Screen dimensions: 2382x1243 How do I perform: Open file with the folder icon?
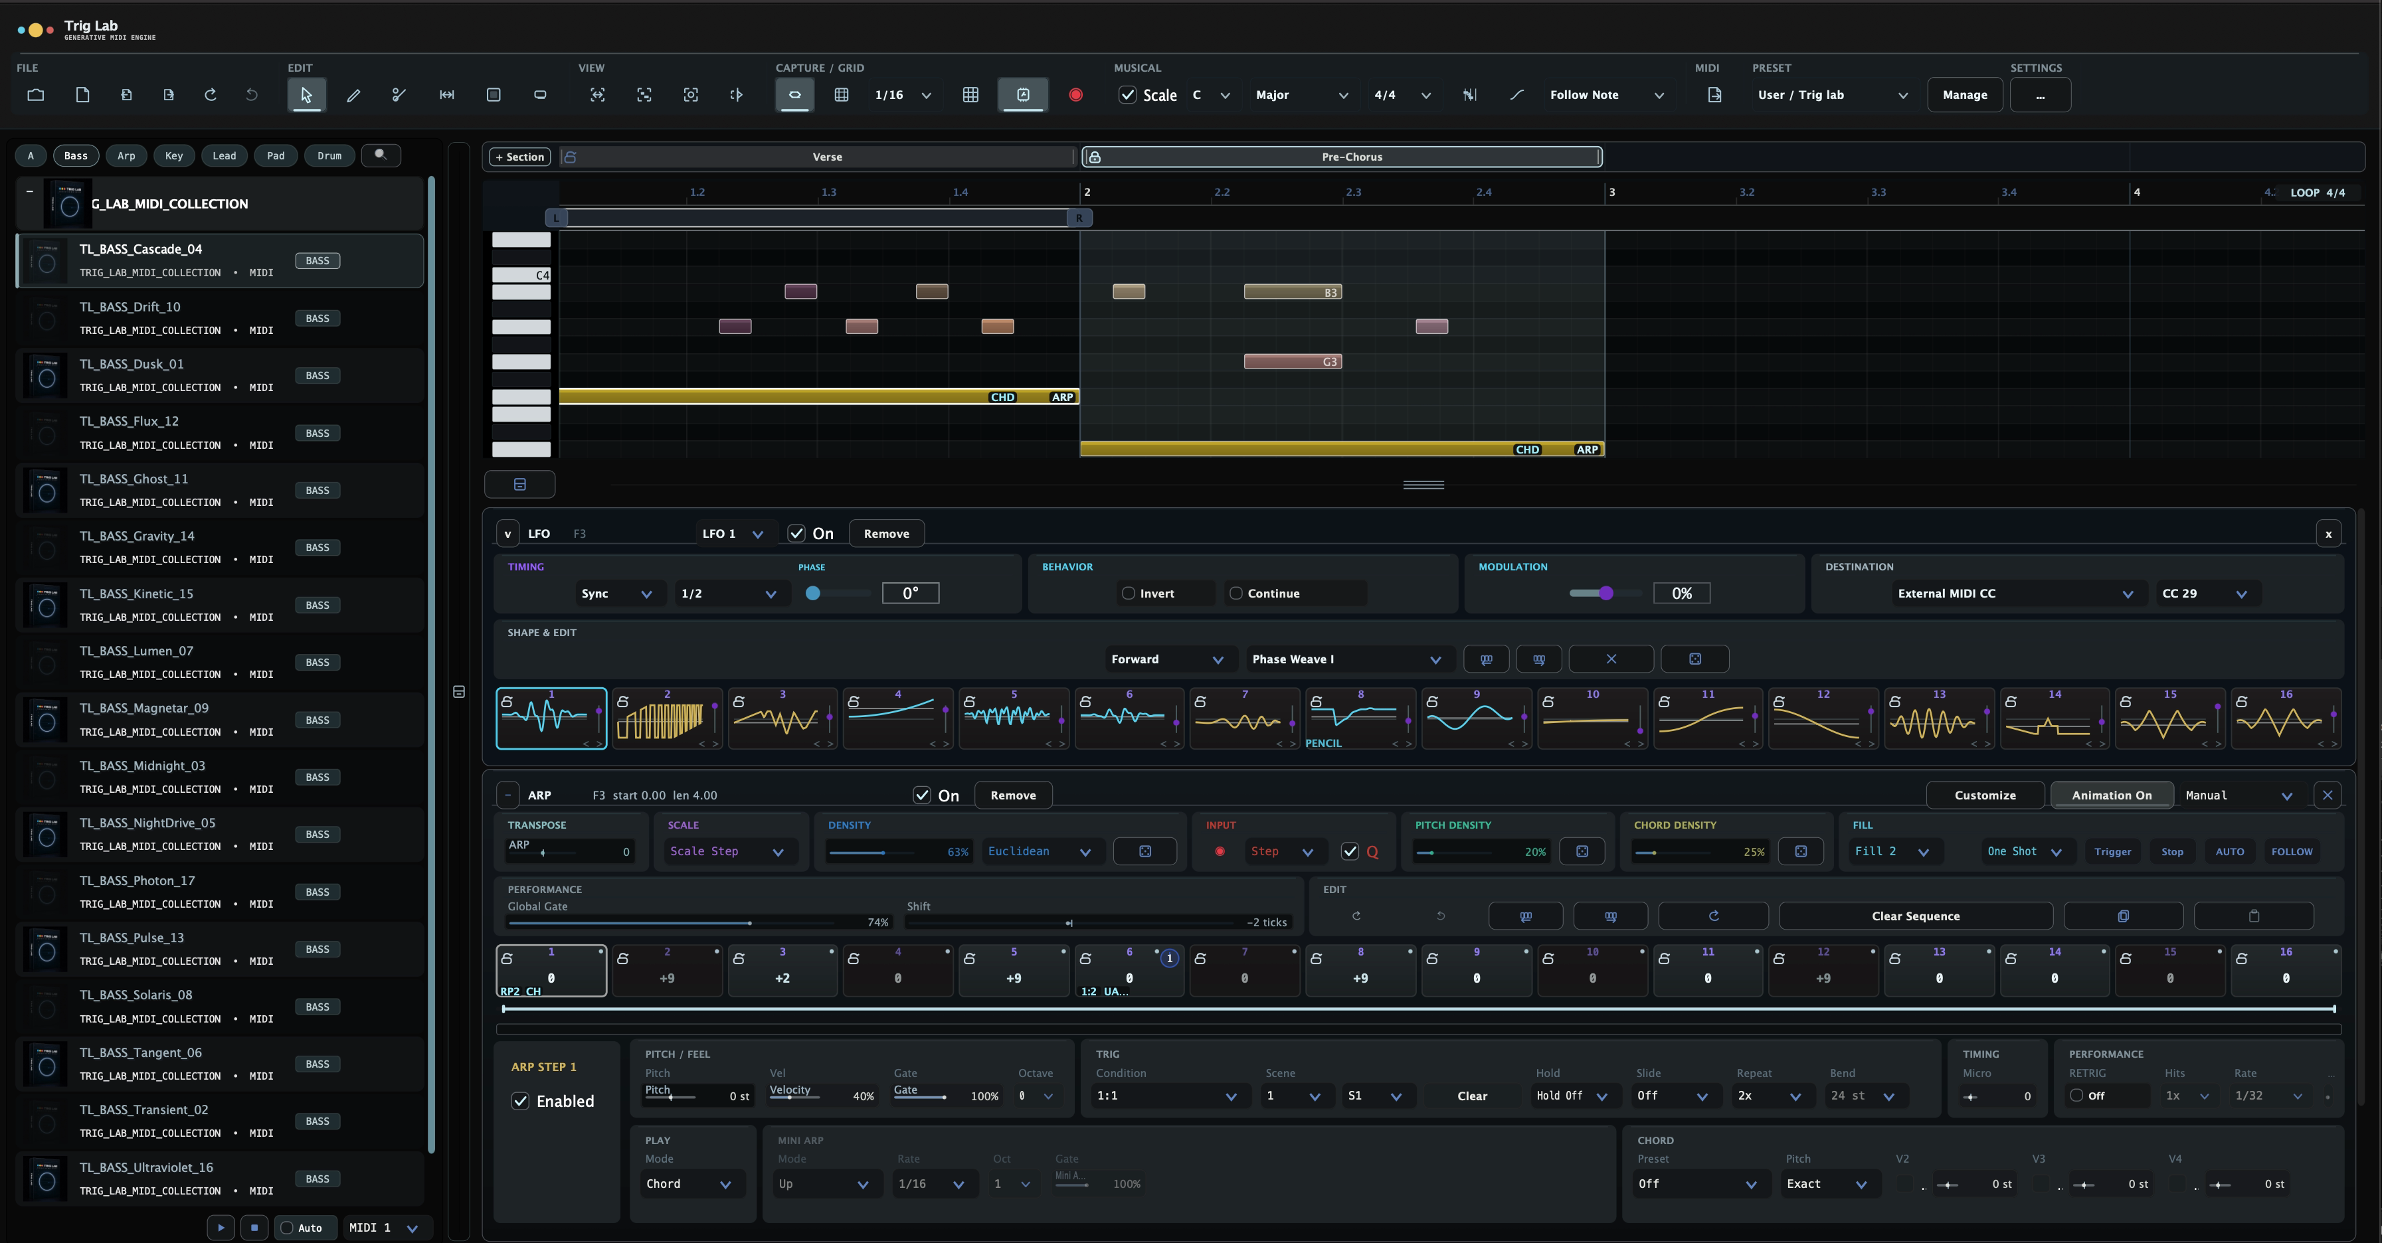point(36,94)
